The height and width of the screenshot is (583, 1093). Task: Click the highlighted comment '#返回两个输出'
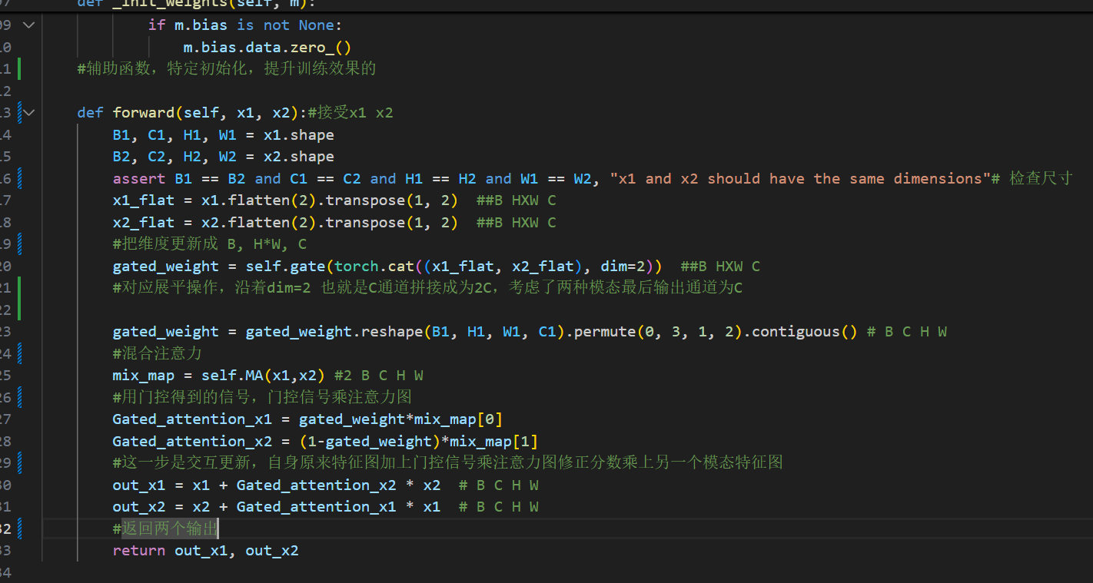pos(165,528)
